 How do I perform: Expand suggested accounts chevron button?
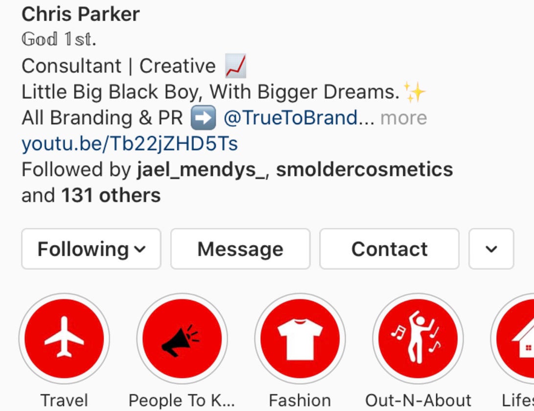tap(491, 249)
